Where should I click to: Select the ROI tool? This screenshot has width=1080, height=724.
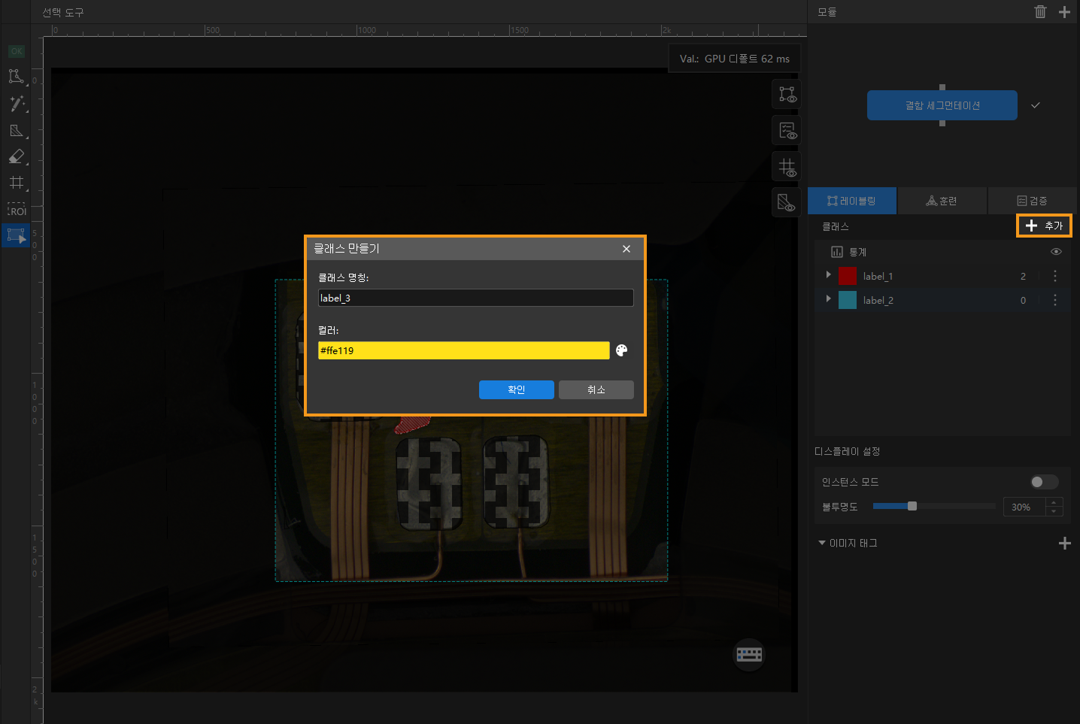[x=17, y=210]
